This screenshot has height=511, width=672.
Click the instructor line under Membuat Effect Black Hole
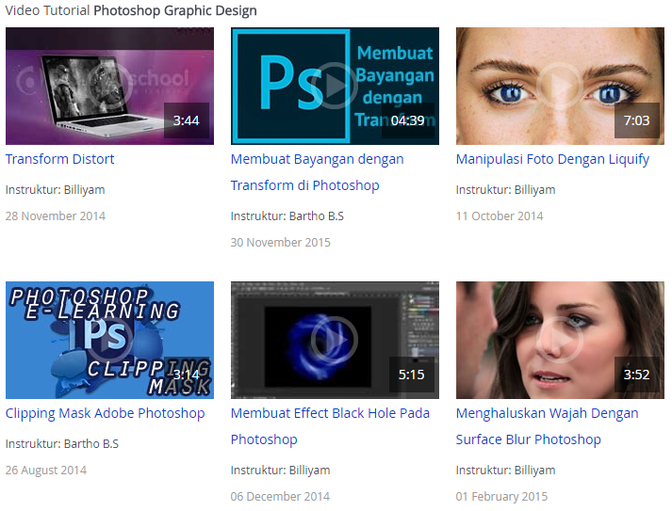click(280, 471)
